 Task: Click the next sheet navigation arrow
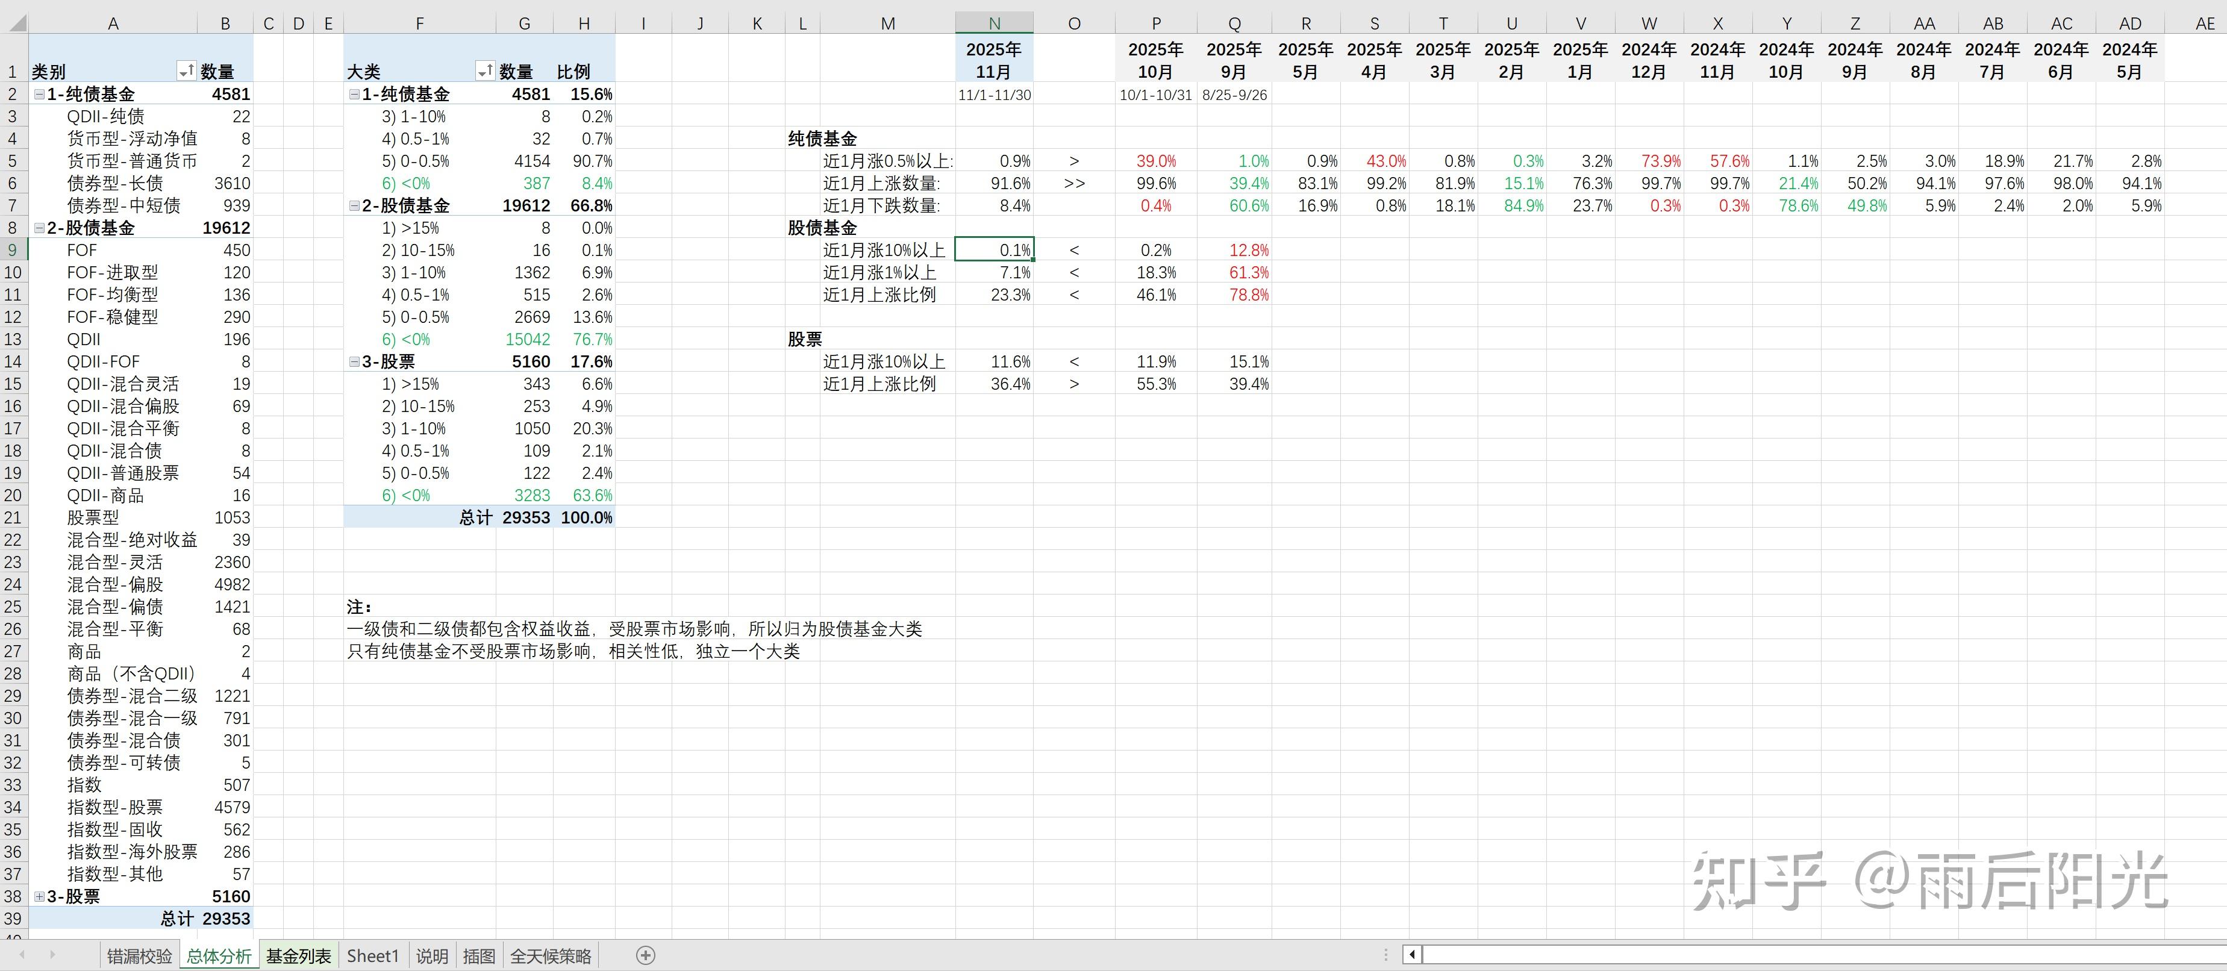point(52,955)
